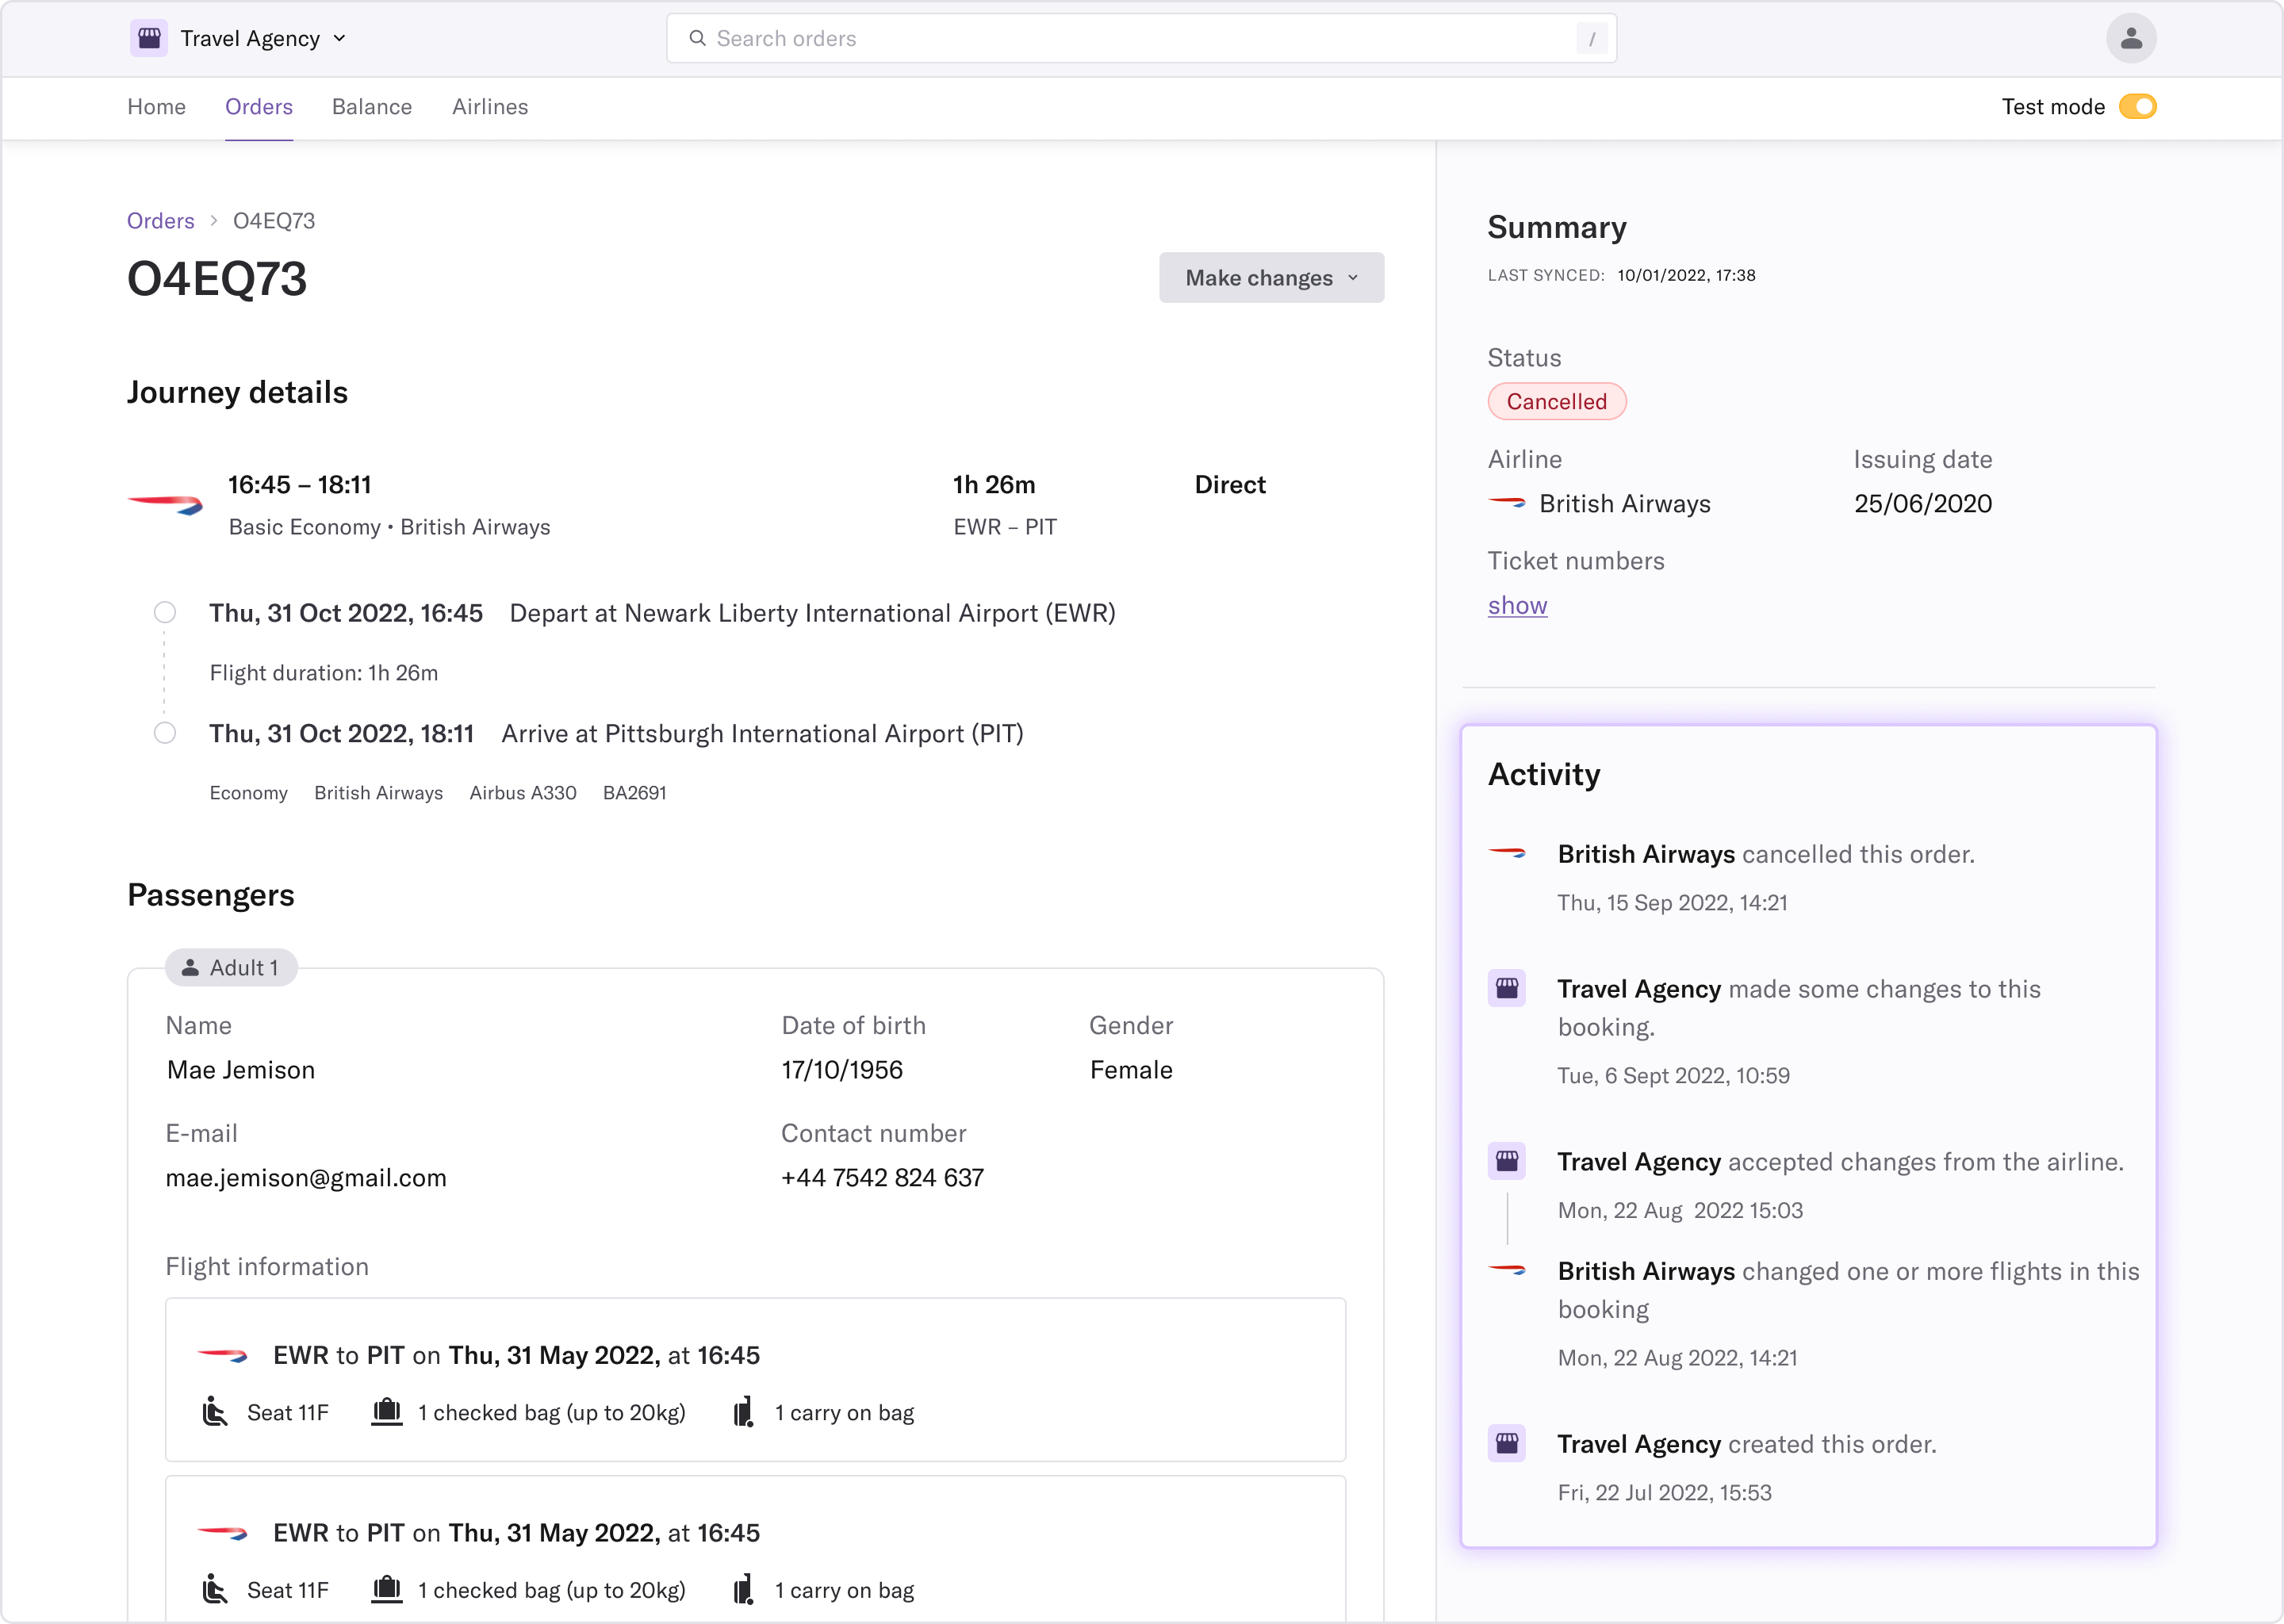
Task: Click the checked bag suitcase icon
Action: point(387,1412)
